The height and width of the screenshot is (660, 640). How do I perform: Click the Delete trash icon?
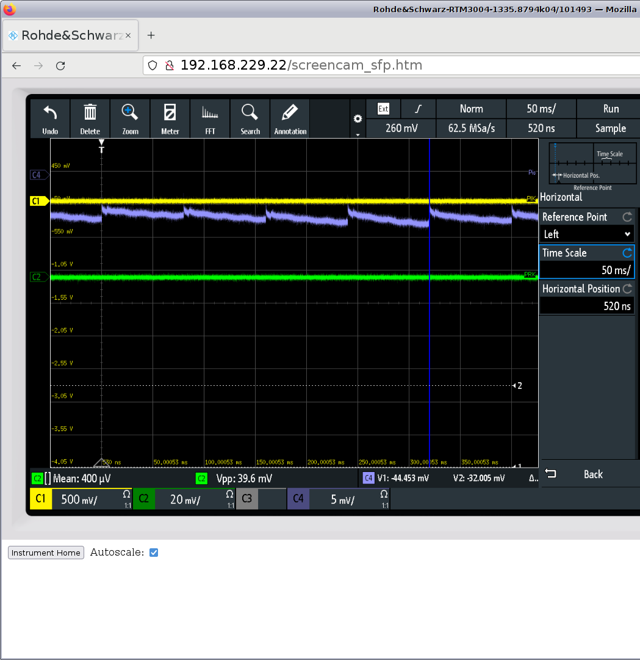[x=90, y=113]
